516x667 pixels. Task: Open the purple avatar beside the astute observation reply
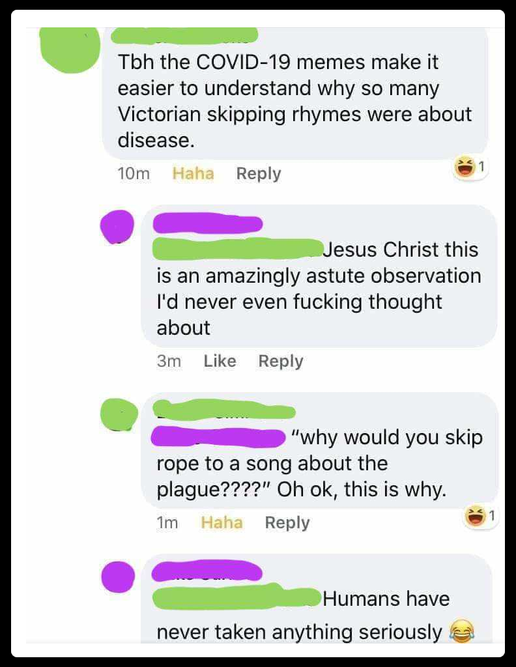tap(117, 227)
